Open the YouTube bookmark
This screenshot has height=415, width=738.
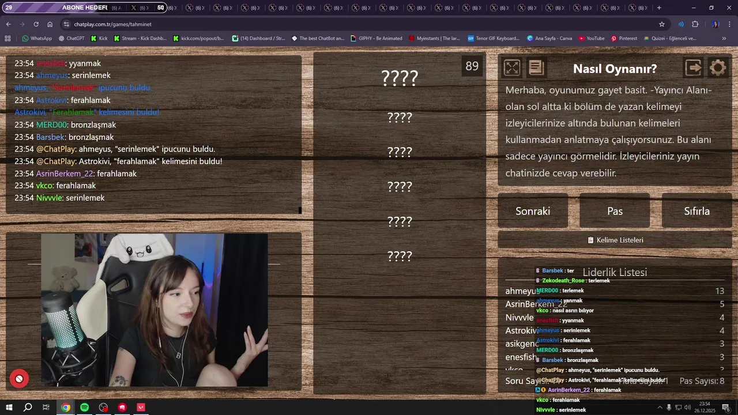pyautogui.click(x=592, y=39)
